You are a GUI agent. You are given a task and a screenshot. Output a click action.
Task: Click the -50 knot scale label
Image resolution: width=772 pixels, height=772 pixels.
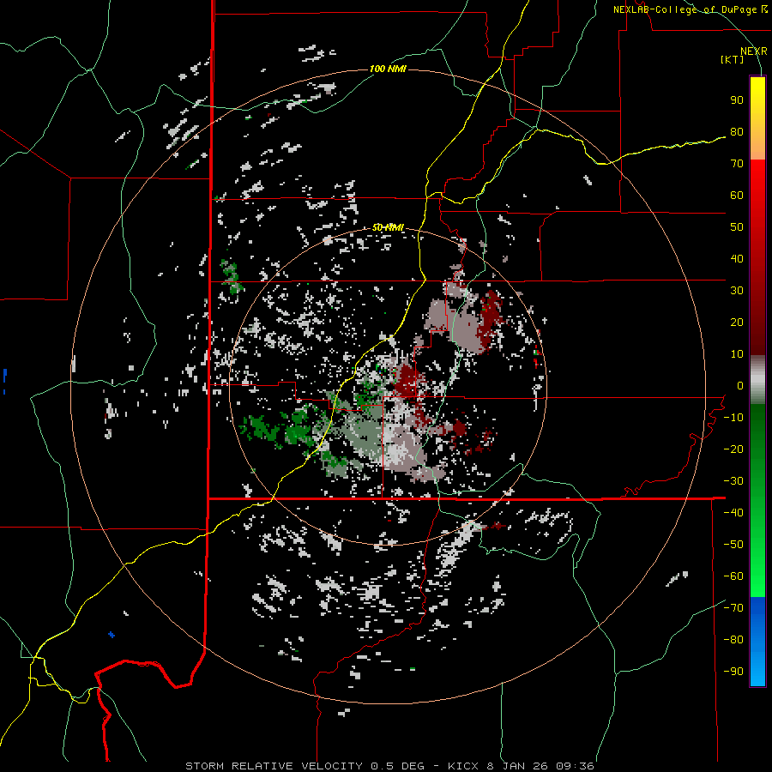coord(733,545)
